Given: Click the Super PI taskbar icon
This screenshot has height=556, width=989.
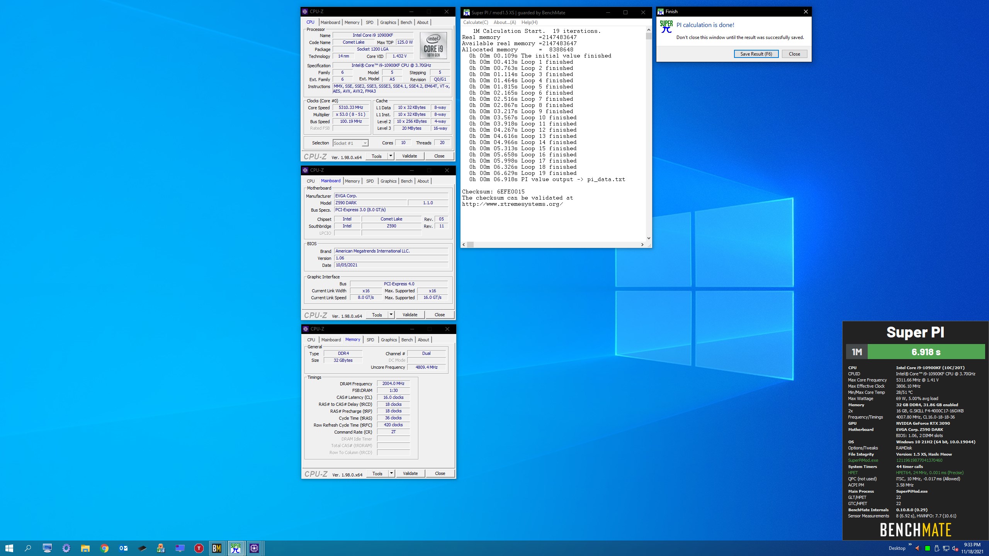Looking at the screenshot, I should point(236,548).
